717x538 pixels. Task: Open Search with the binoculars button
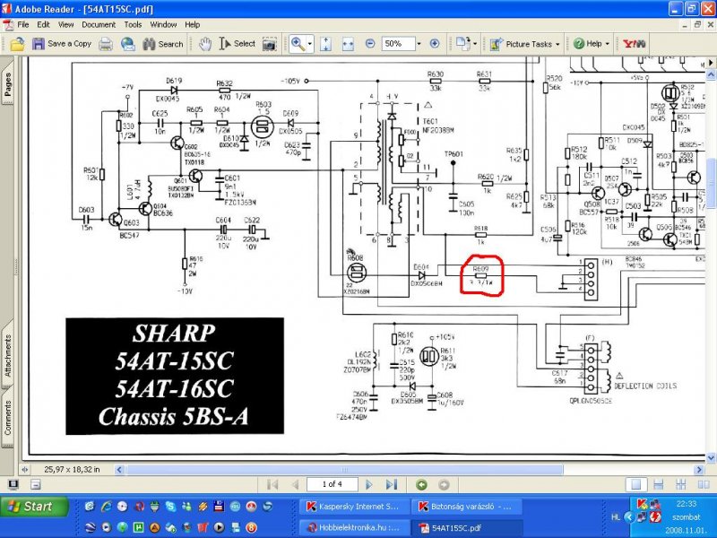pyautogui.click(x=163, y=44)
